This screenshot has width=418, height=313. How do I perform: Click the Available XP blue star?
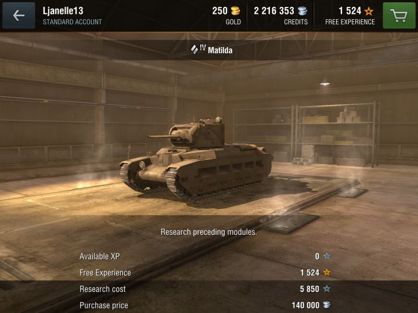pos(326,256)
